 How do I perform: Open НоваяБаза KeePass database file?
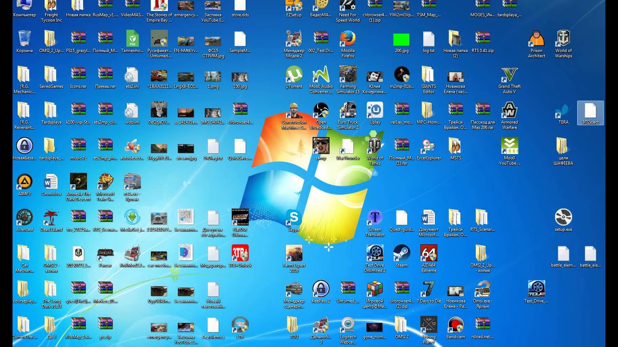[x=25, y=149]
